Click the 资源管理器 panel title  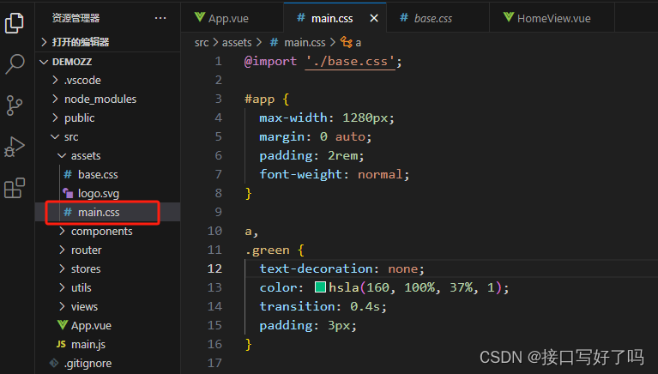pyautogui.click(x=76, y=18)
